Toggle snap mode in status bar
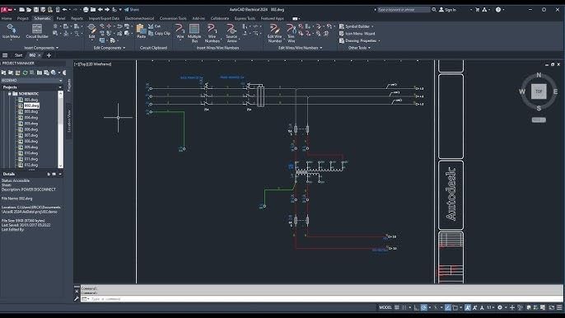The image size is (565, 318). click(404, 307)
